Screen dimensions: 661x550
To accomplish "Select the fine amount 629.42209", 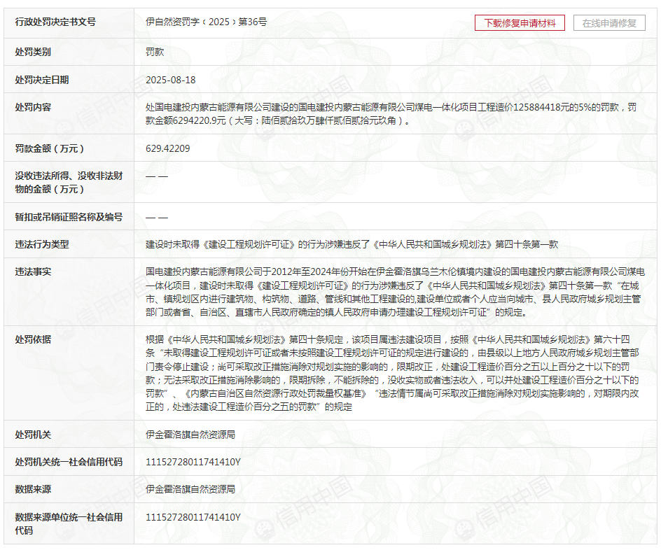I will (x=168, y=148).
